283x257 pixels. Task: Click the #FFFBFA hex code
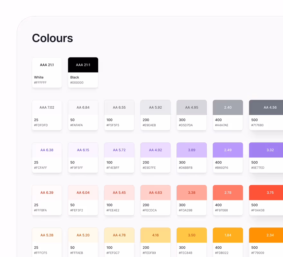tap(41, 210)
